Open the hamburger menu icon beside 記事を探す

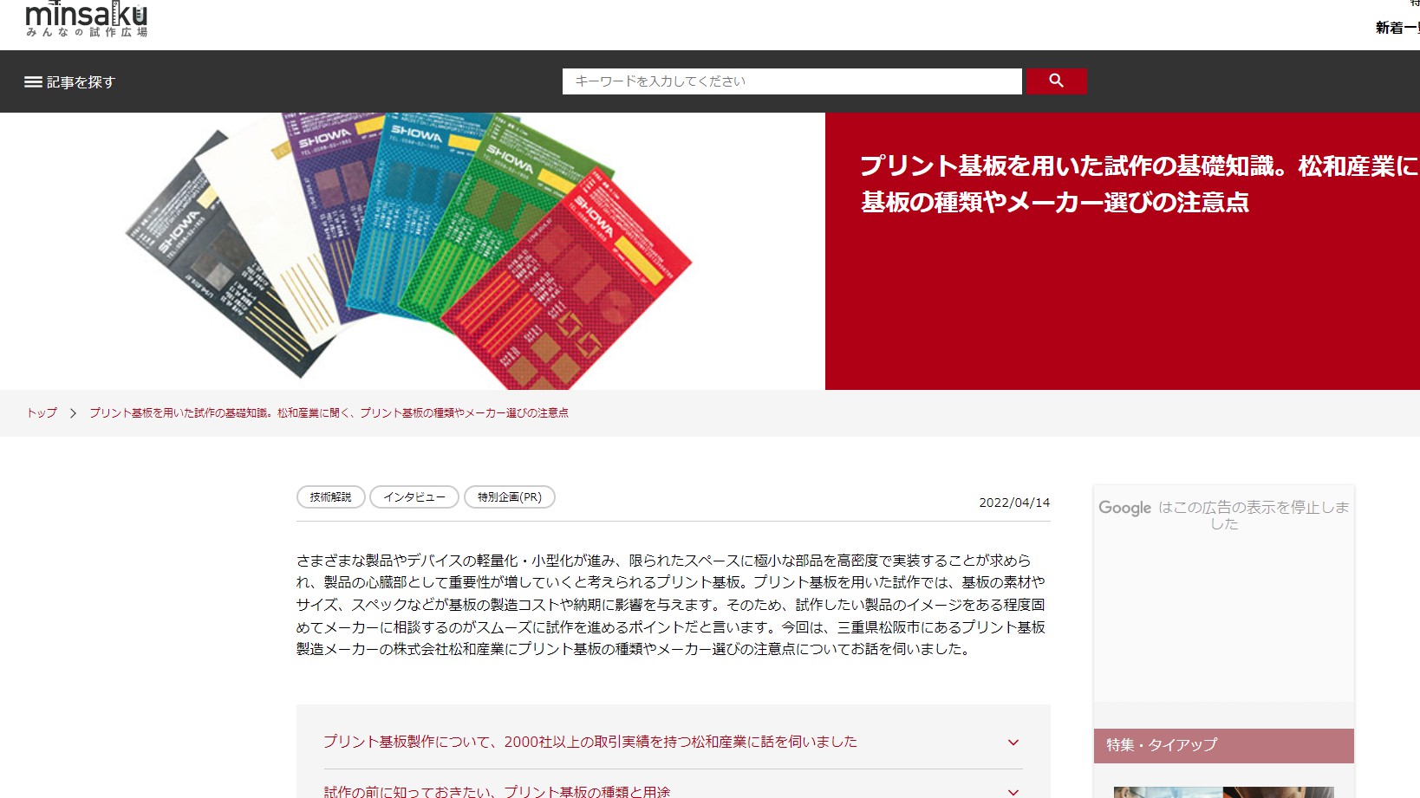coord(33,81)
